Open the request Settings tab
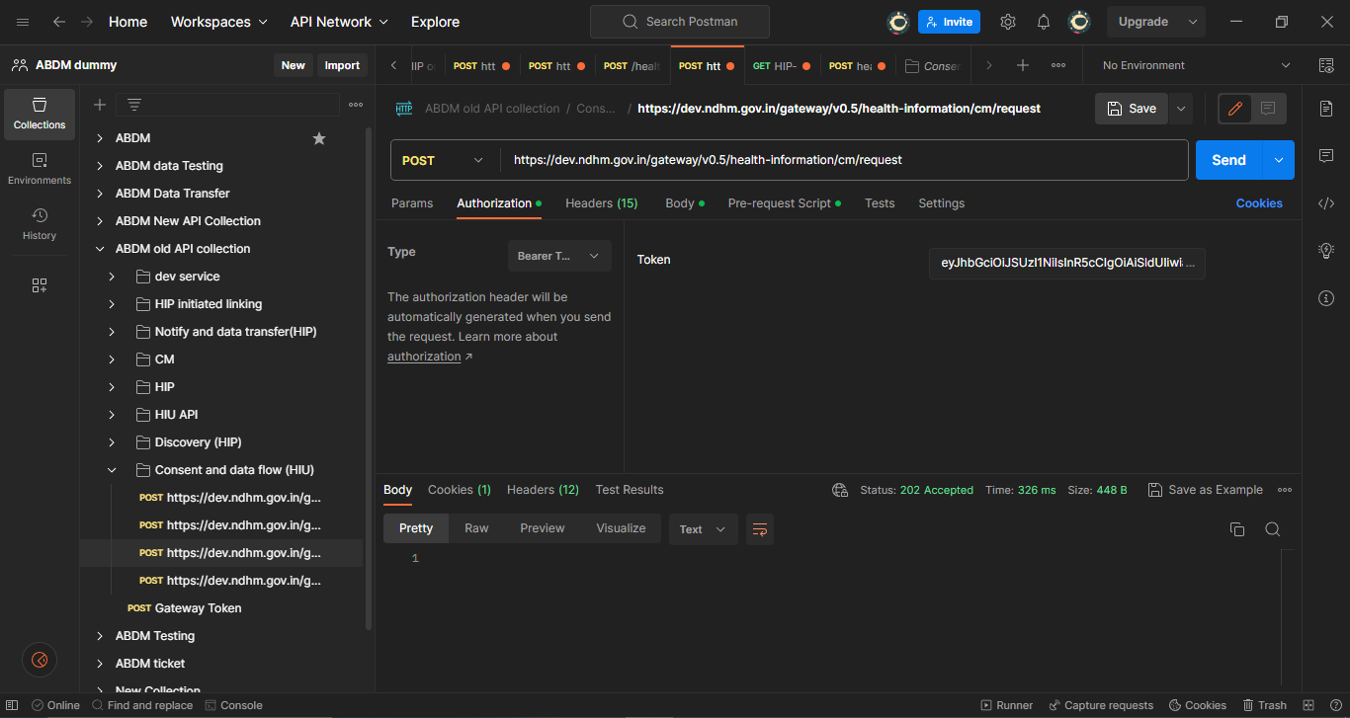The height and width of the screenshot is (718, 1350). (x=941, y=203)
